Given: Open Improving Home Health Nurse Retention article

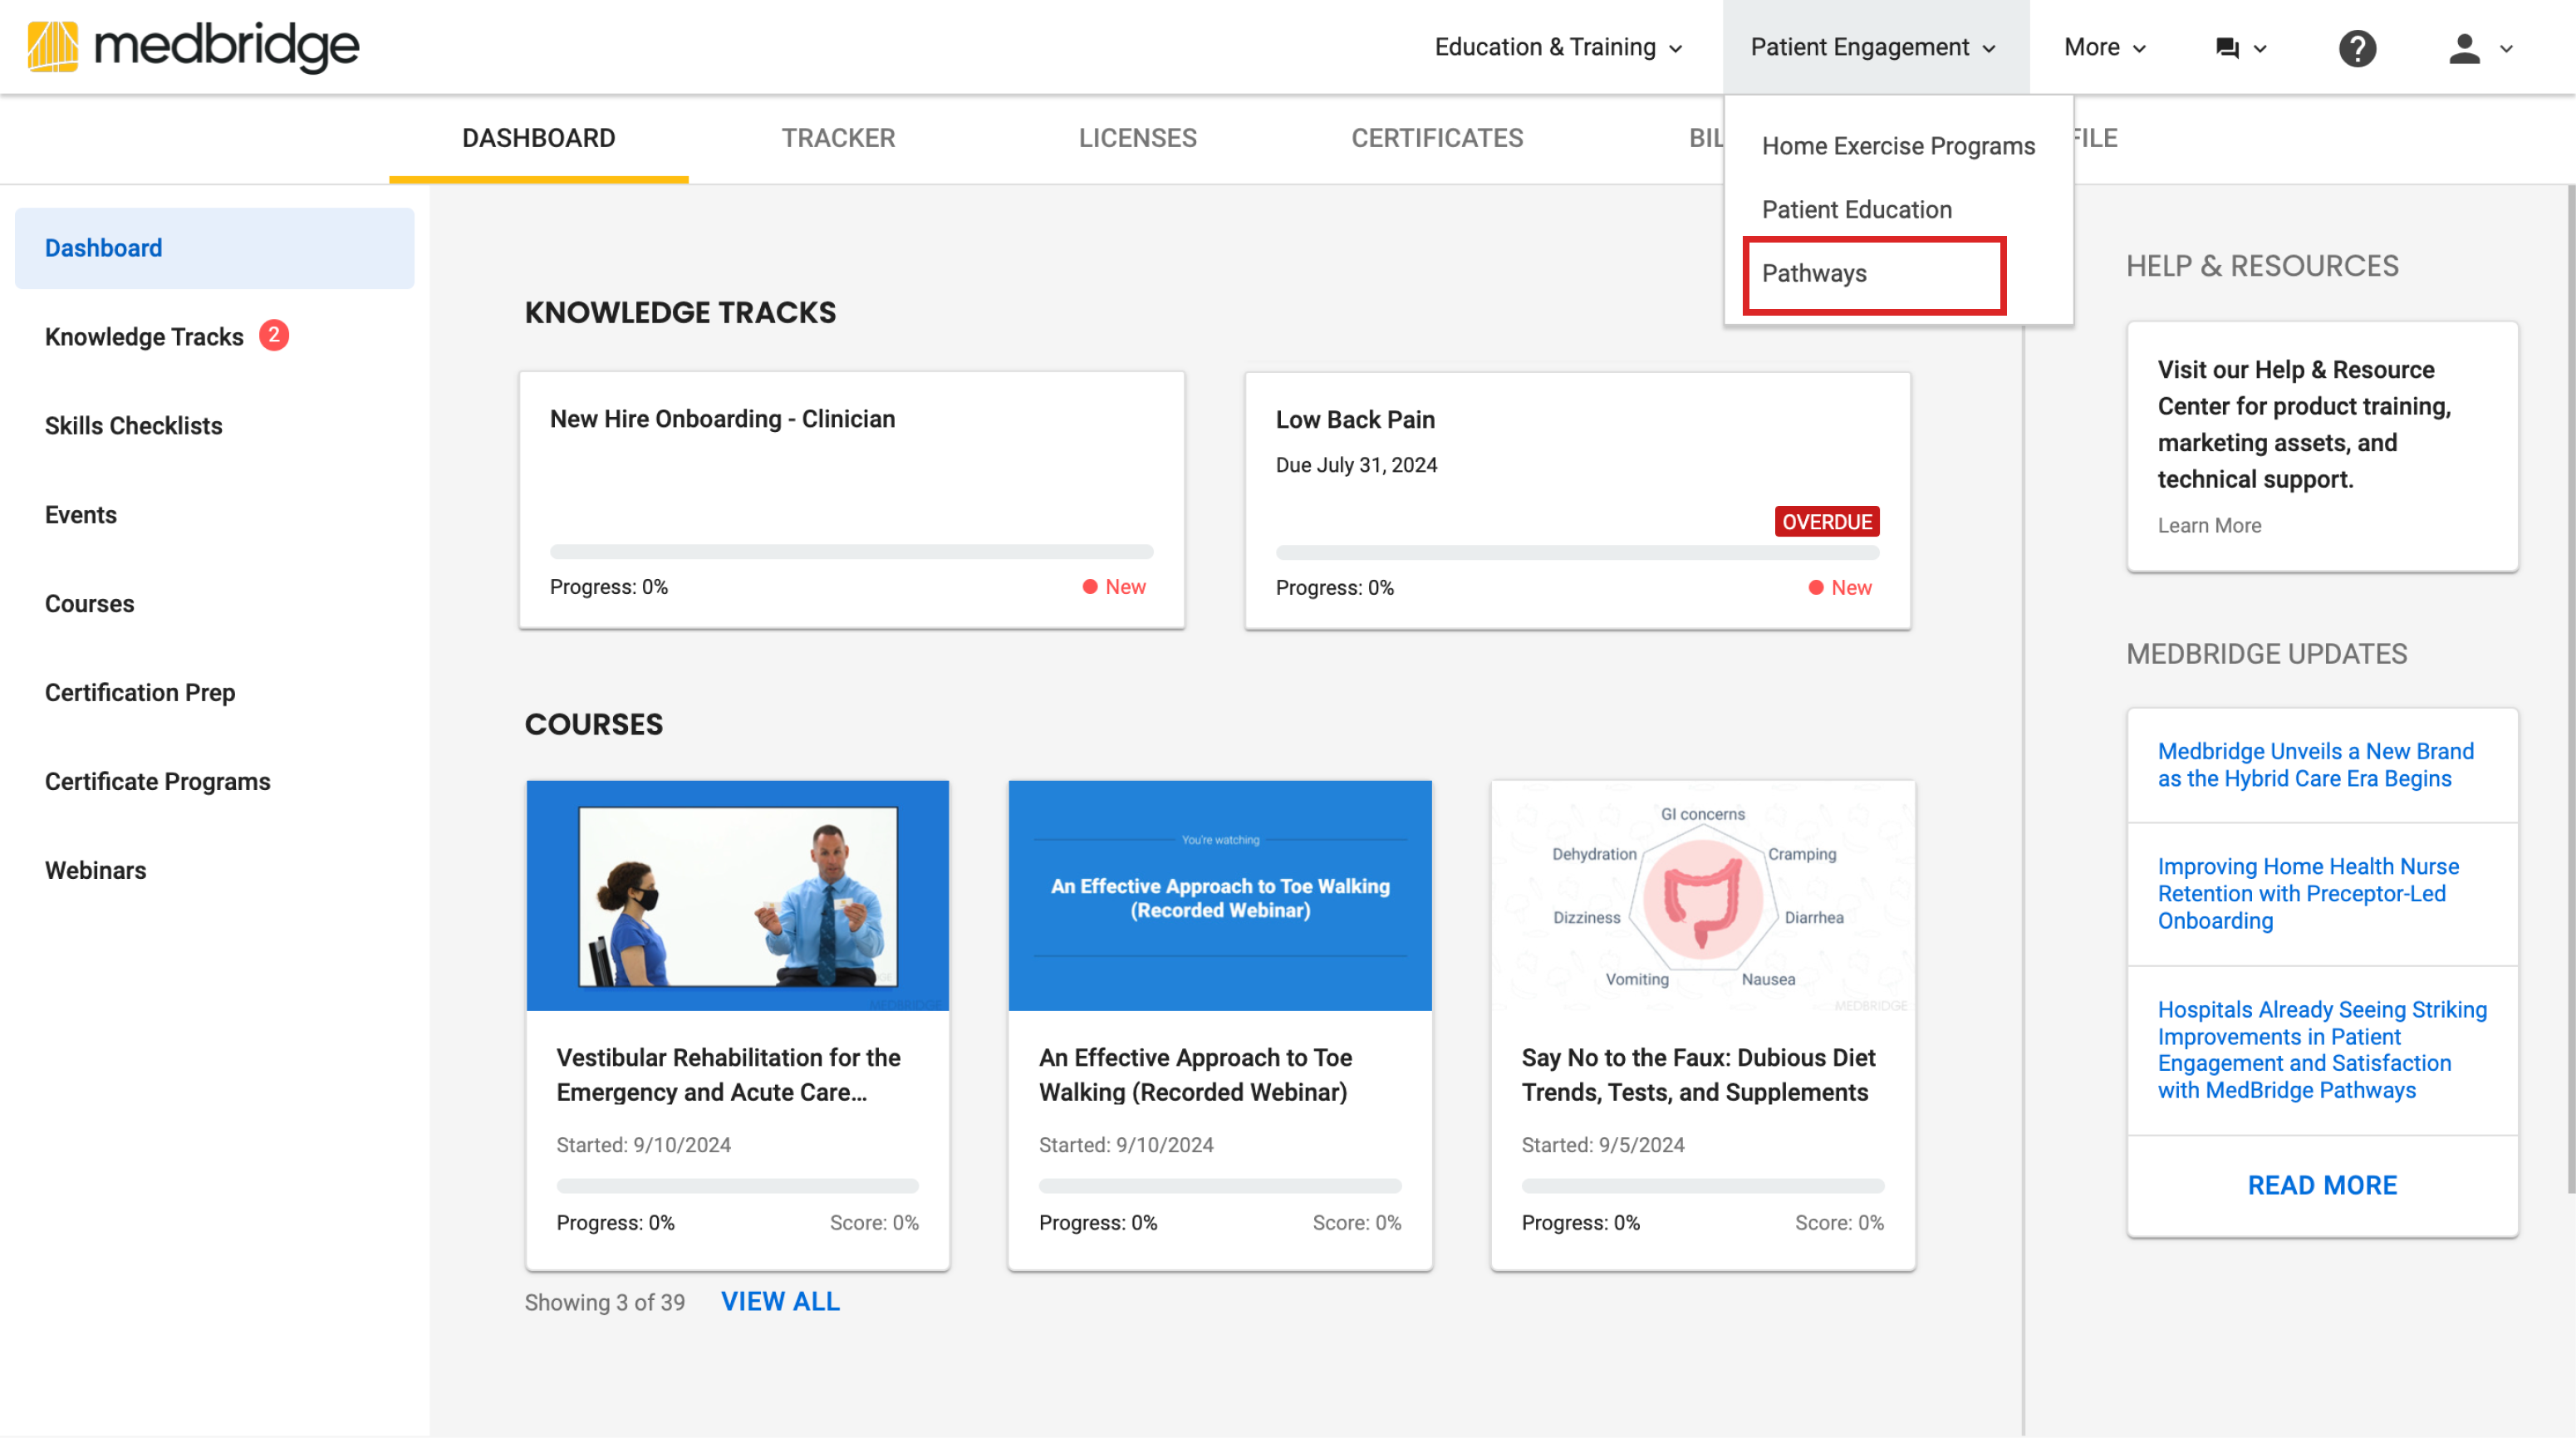Looking at the screenshot, I should pyautogui.click(x=2308, y=894).
